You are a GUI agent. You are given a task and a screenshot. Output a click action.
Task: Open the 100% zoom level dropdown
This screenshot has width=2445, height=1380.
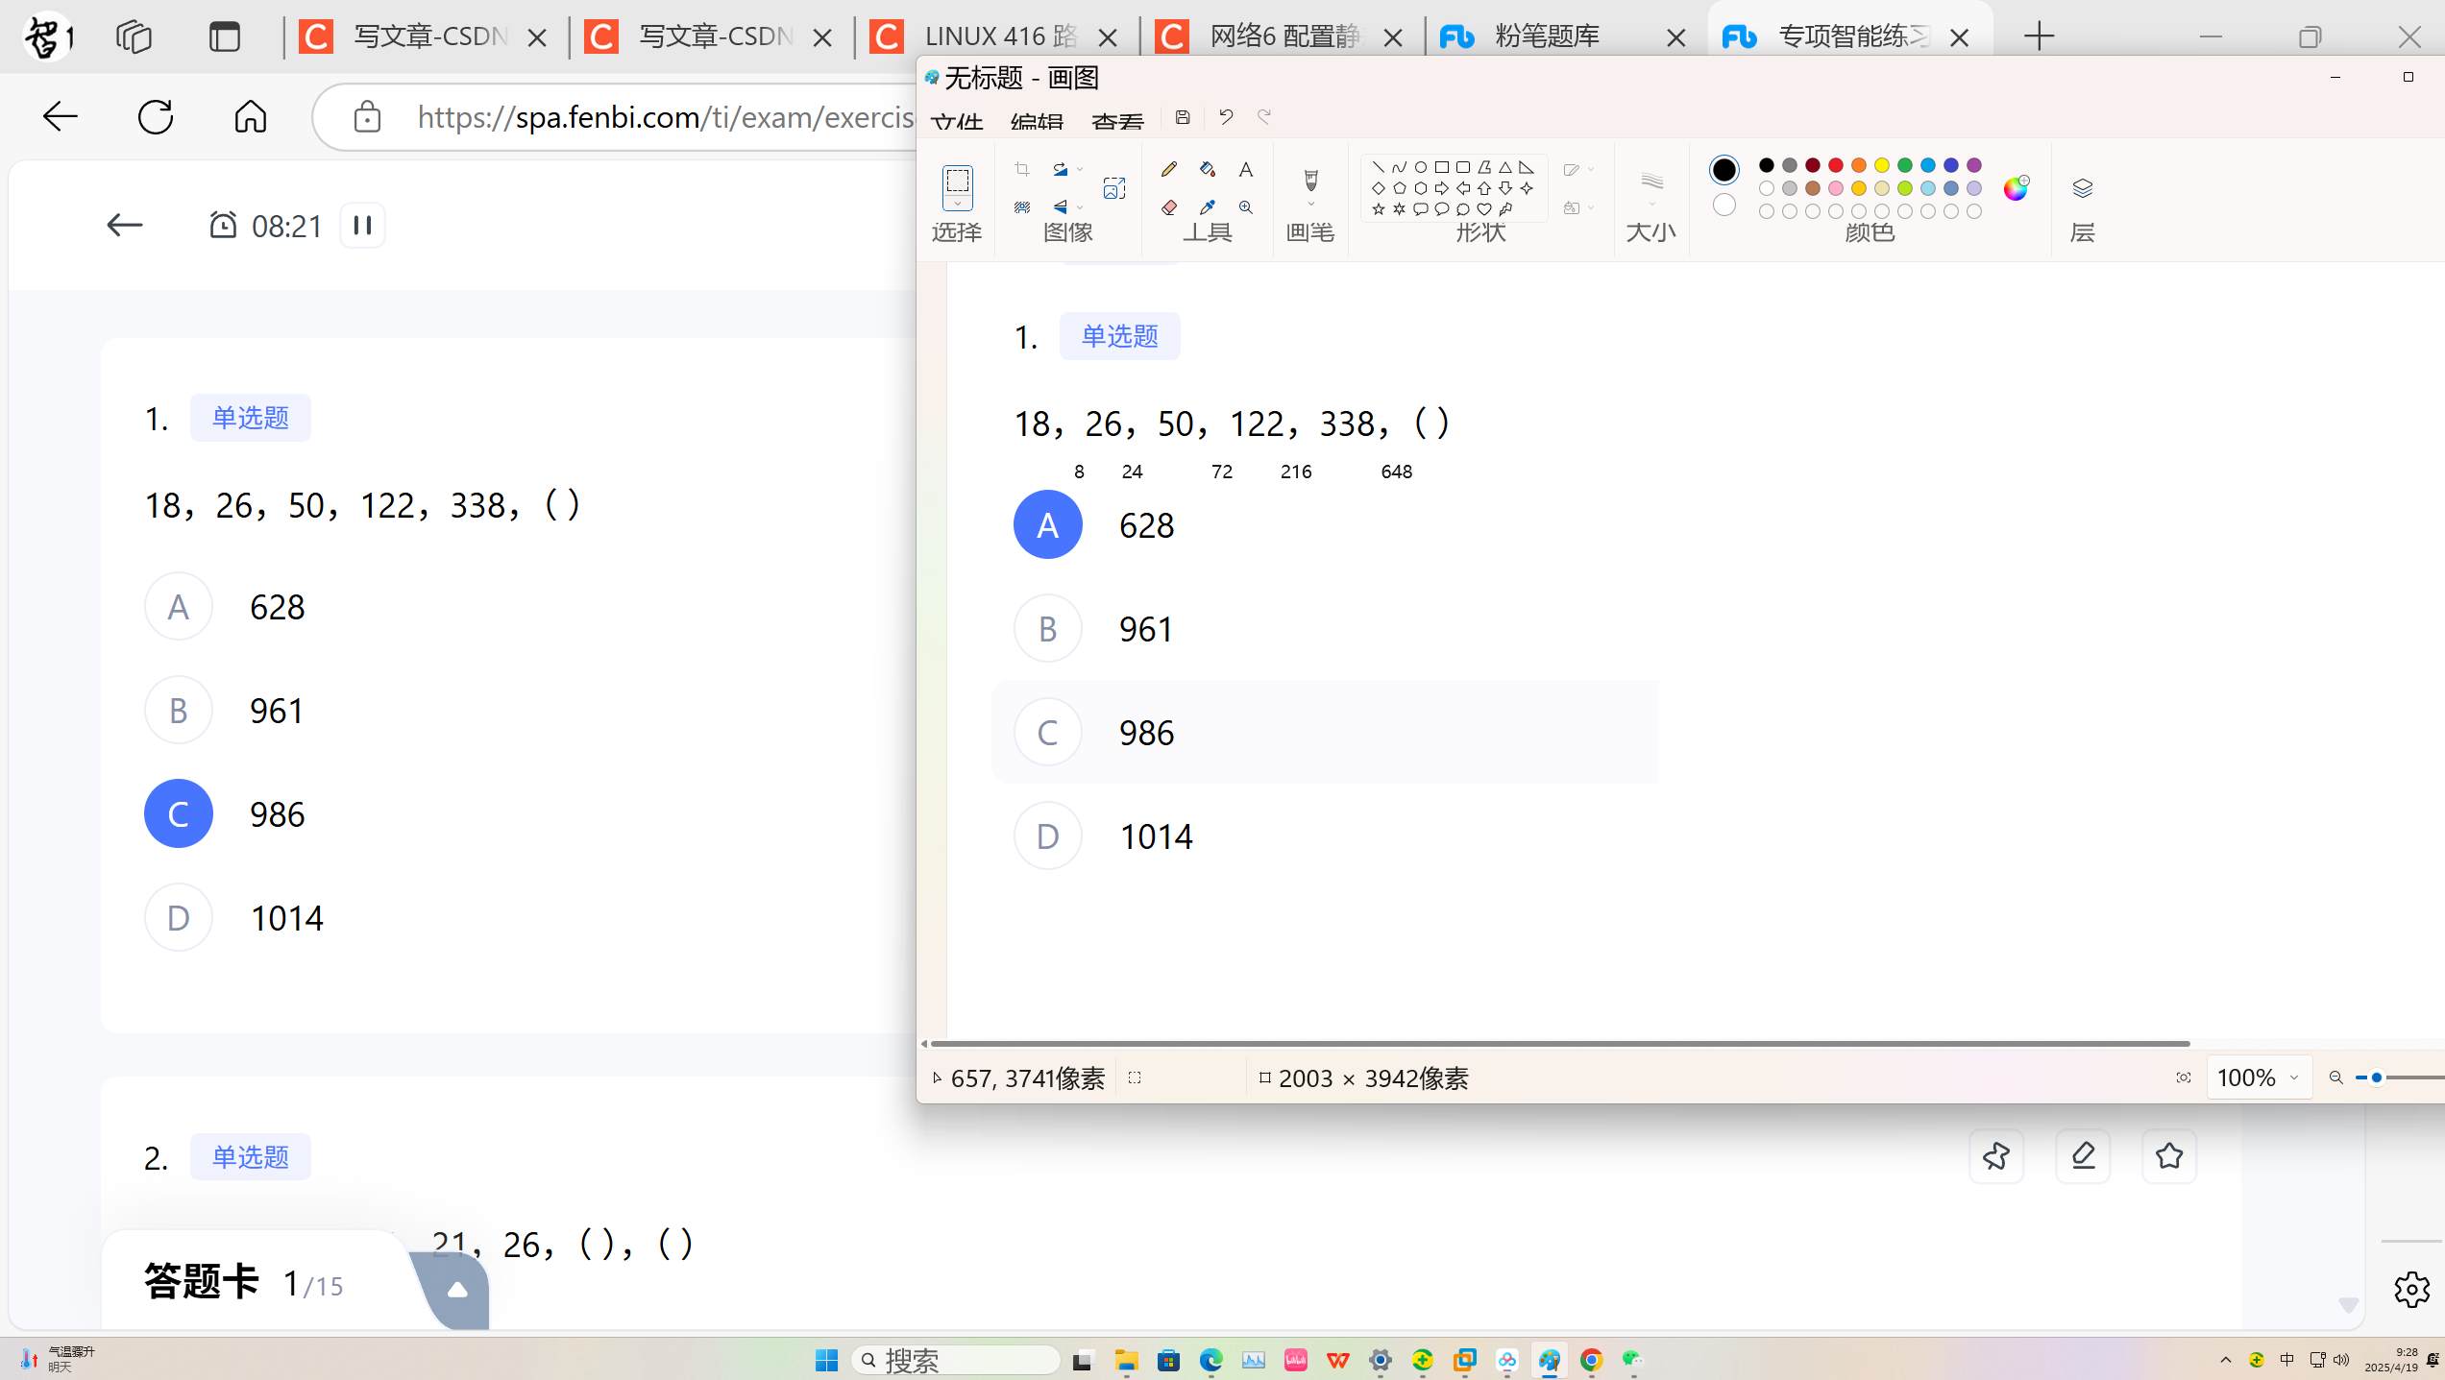point(2294,1077)
